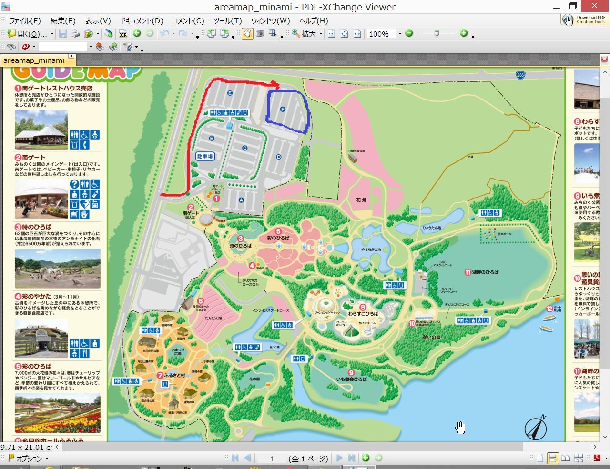The width and height of the screenshot is (610, 469).
Task: Enable continuous page layout
Action: point(553,458)
